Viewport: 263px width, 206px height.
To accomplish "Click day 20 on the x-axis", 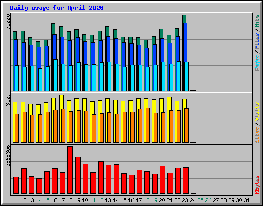I will 162,200.
